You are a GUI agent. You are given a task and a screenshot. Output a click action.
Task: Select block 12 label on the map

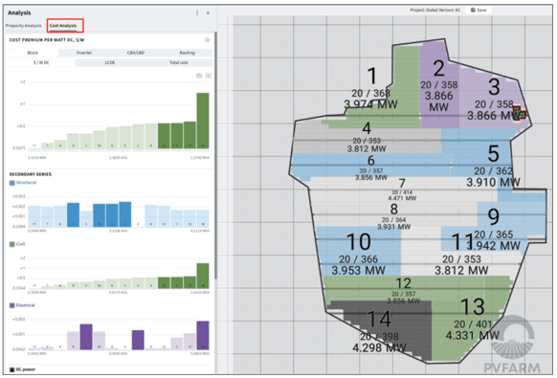pyautogui.click(x=404, y=283)
